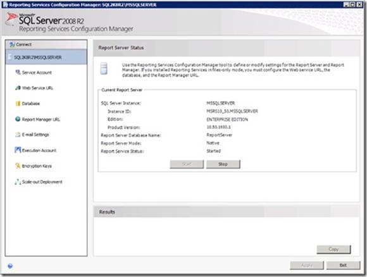The width and height of the screenshot is (367, 277).
Task: Exit the configuration manager
Action: click(x=343, y=265)
